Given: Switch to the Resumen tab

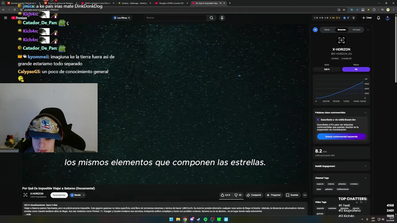Looking at the screenshot, I should [341, 30].
